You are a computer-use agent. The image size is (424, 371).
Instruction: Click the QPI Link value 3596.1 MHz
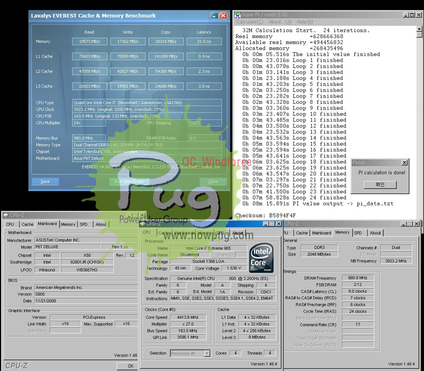[188, 337]
